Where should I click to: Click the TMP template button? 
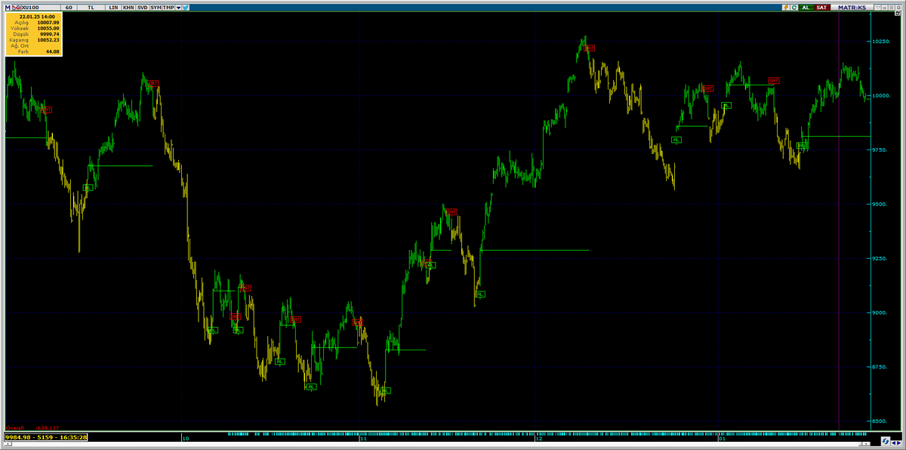(x=168, y=8)
